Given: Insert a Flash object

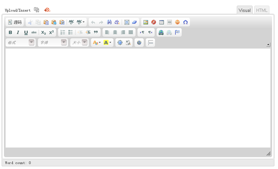Looking at the screenshot, I should (153, 22).
